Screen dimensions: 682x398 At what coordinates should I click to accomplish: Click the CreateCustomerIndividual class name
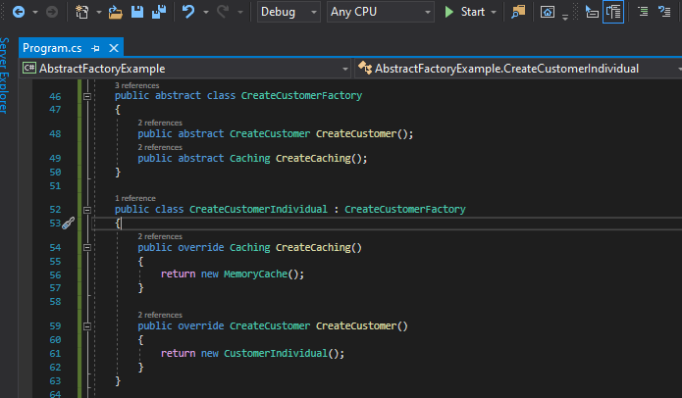pos(258,209)
